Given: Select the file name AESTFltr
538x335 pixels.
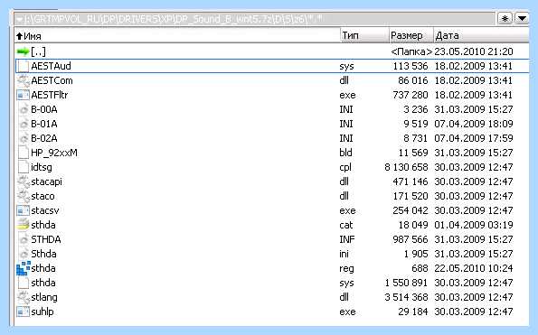Looking at the screenshot, I should click(50, 95).
